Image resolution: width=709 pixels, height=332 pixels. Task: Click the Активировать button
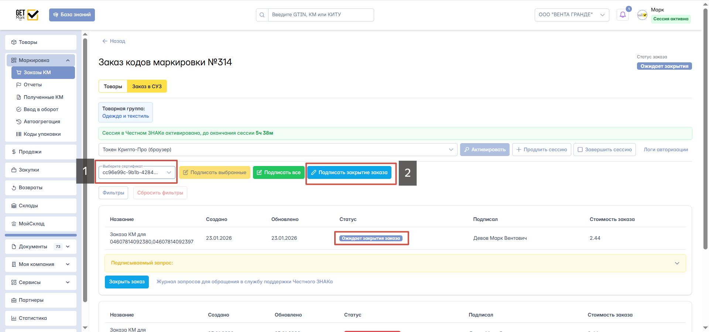click(485, 150)
